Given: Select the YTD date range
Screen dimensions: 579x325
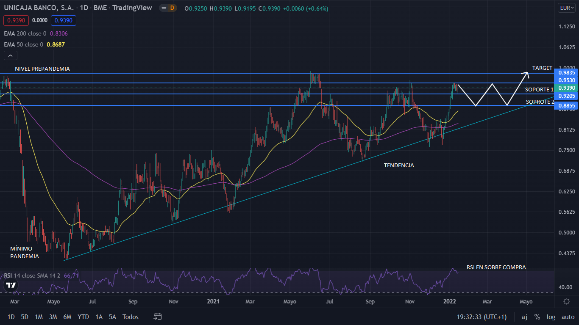Looking at the screenshot, I should [83, 317].
